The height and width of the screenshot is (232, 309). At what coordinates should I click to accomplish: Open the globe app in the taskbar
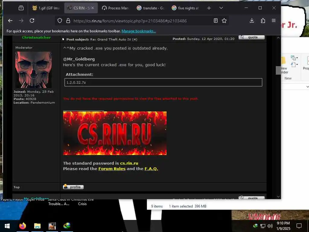pos(67,226)
